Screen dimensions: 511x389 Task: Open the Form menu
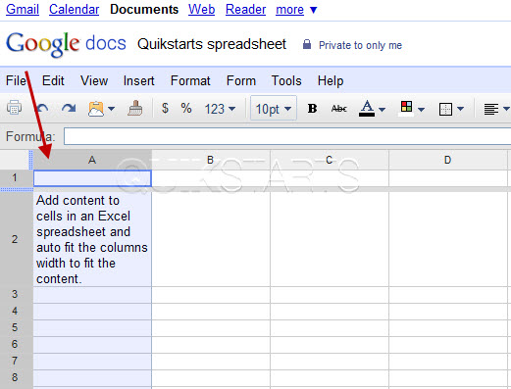point(241,80)
